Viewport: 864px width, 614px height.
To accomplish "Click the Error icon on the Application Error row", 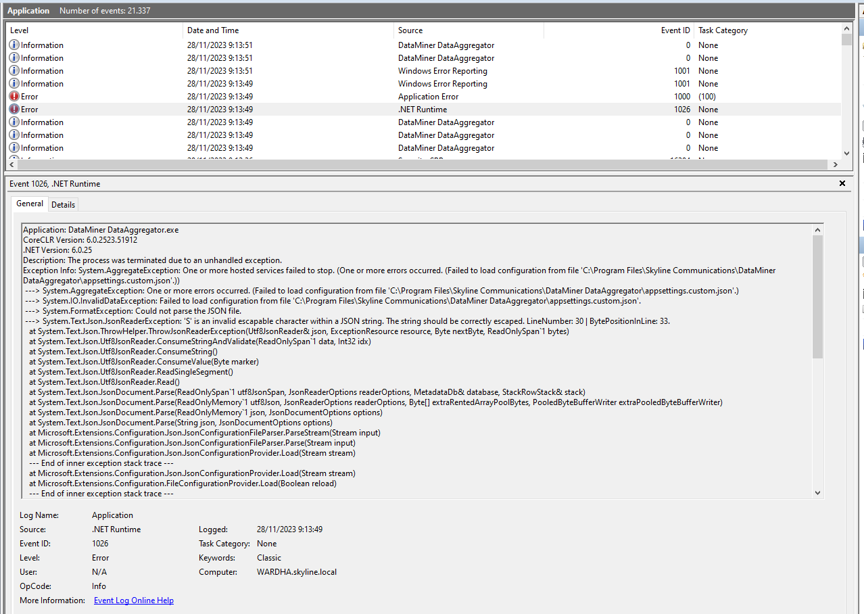I will tap(14, 97).
